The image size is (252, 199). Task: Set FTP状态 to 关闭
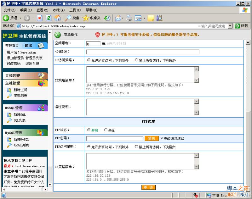pos(106,130)
